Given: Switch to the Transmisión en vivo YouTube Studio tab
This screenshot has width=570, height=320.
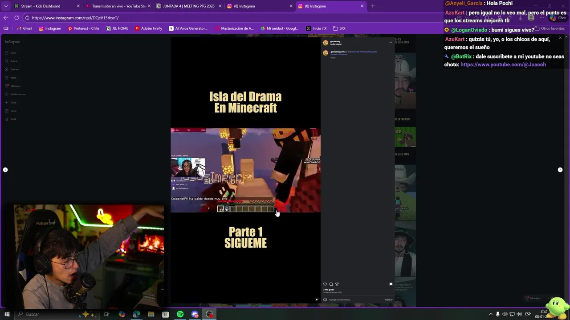Looking at the screenshot, I should [118, 6].
